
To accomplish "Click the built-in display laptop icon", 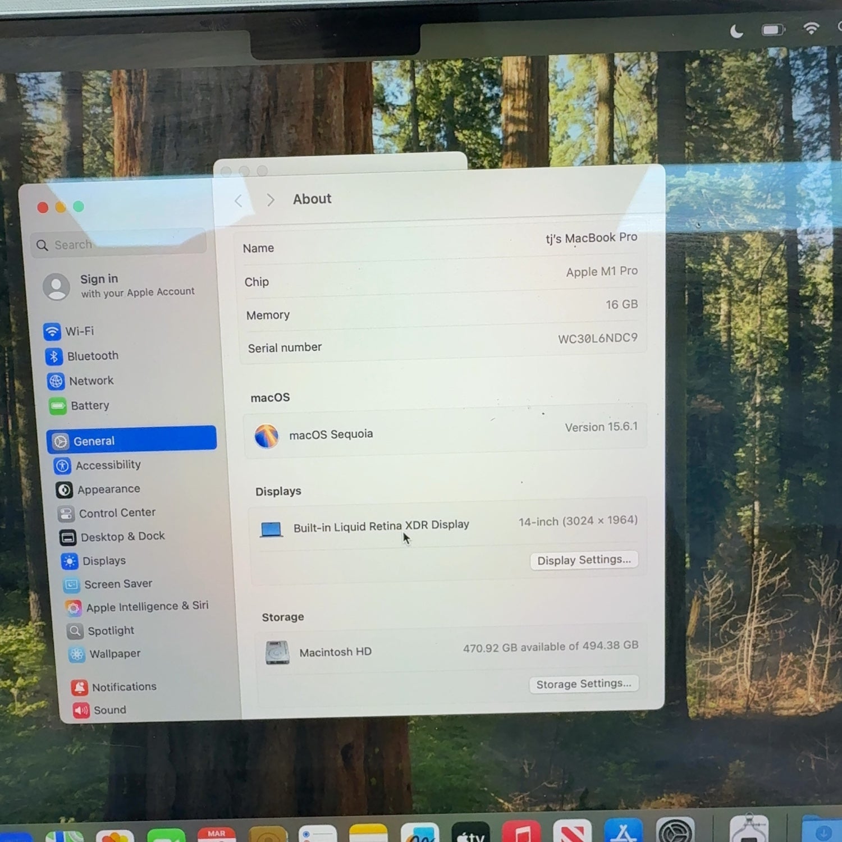I will 271,529.
